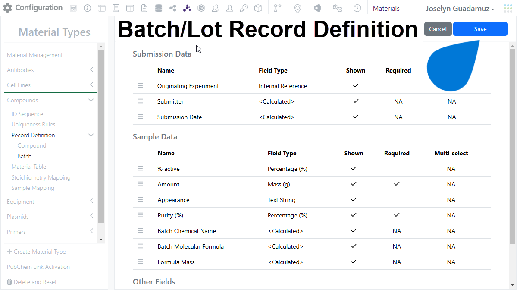Expand the Plasmids section chevron

[92, 216]
